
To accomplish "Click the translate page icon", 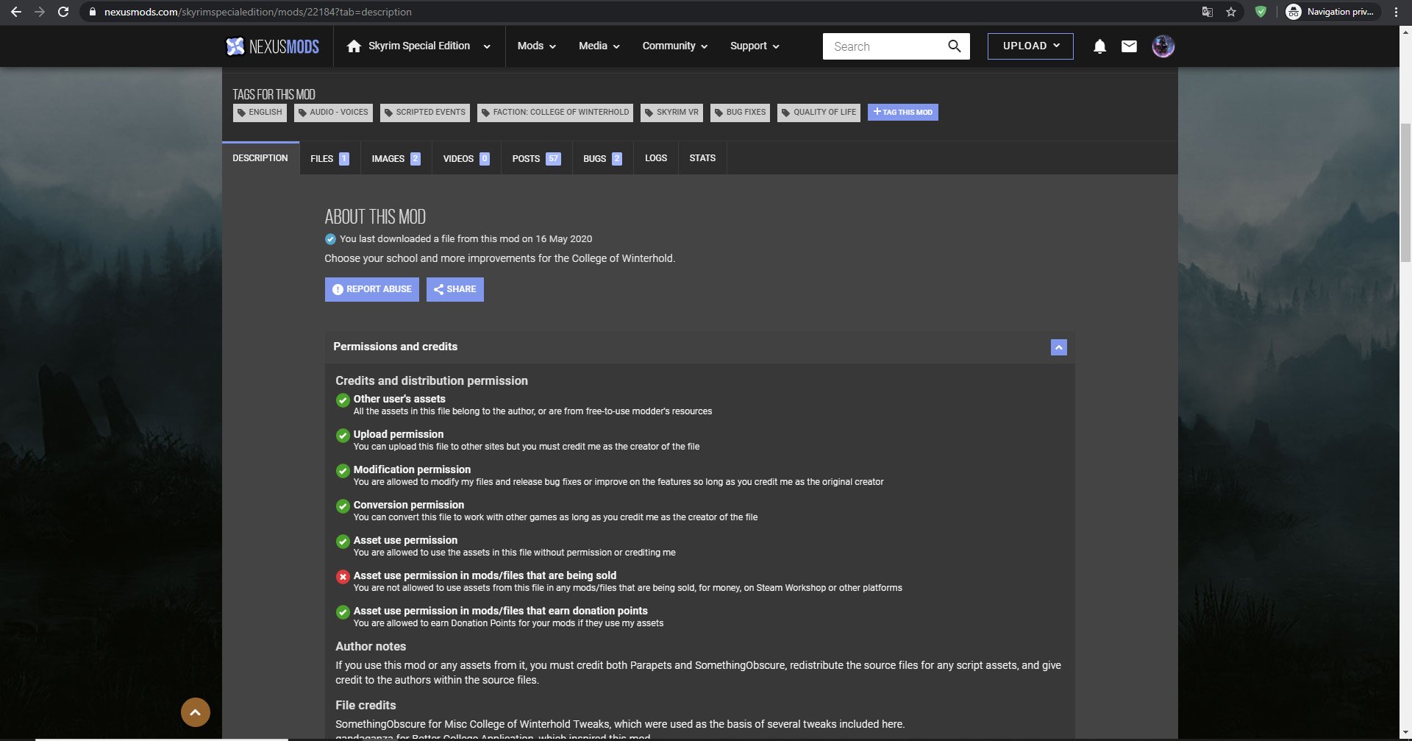I will coord(1207,12).
